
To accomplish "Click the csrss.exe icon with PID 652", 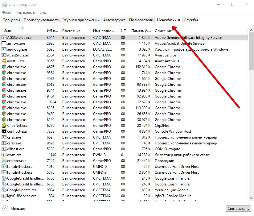I will tap(4, 137).
